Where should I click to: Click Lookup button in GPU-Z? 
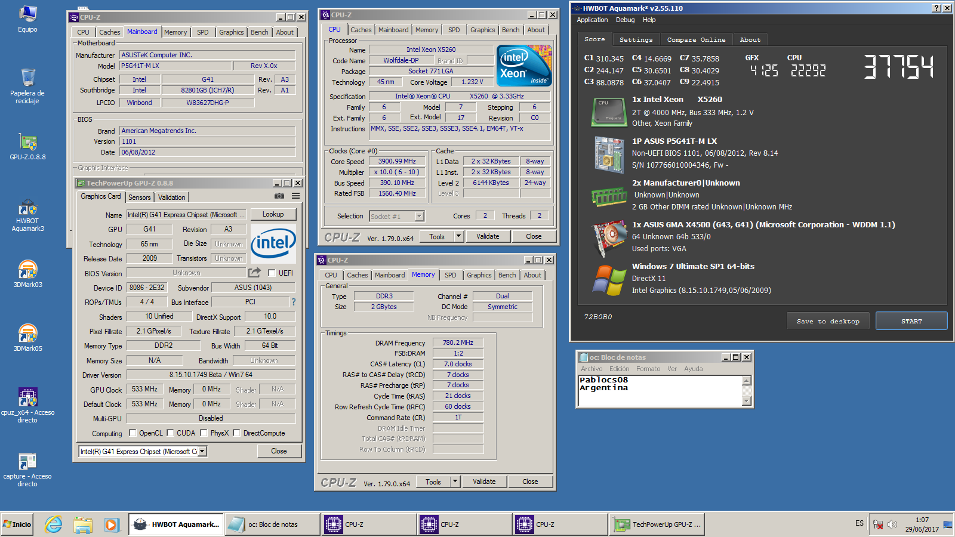(x=273, y=214)
